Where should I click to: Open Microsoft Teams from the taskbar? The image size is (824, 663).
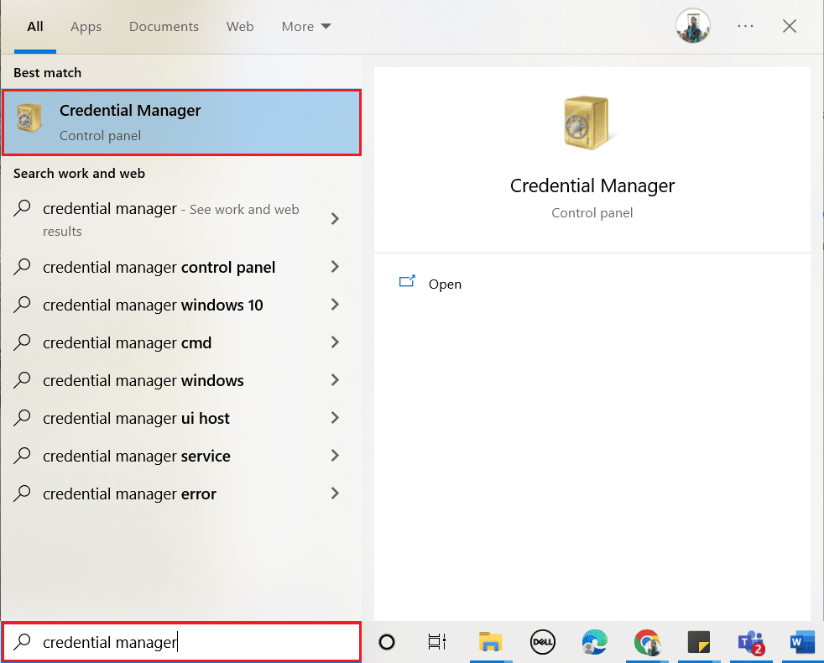click(x=750, y=642)
